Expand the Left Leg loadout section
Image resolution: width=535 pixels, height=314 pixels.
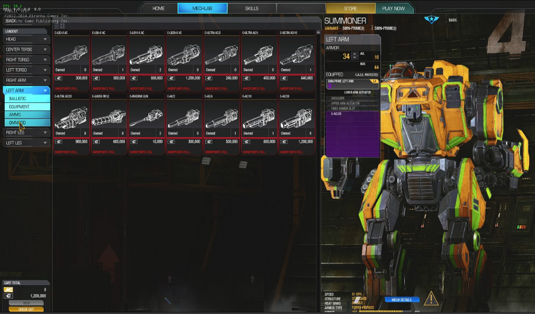(26, 142)
